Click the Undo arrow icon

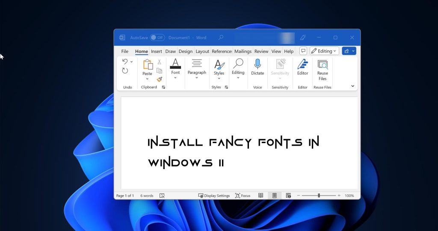(125, 61)
